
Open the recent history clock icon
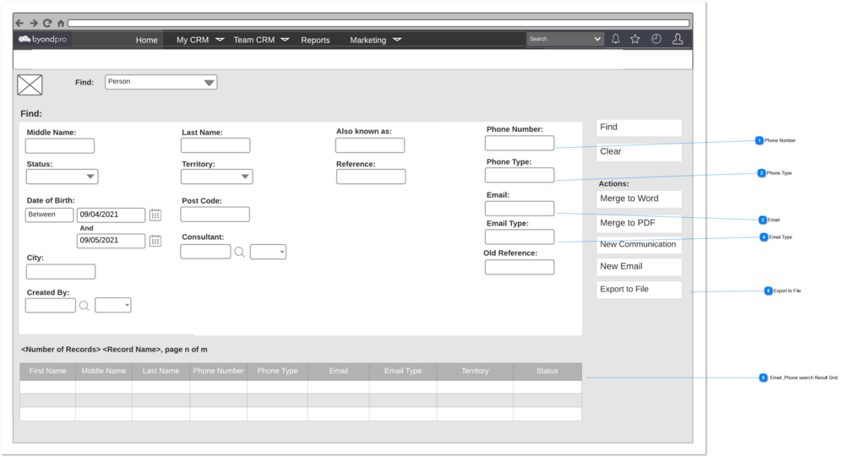coord(656,39)
